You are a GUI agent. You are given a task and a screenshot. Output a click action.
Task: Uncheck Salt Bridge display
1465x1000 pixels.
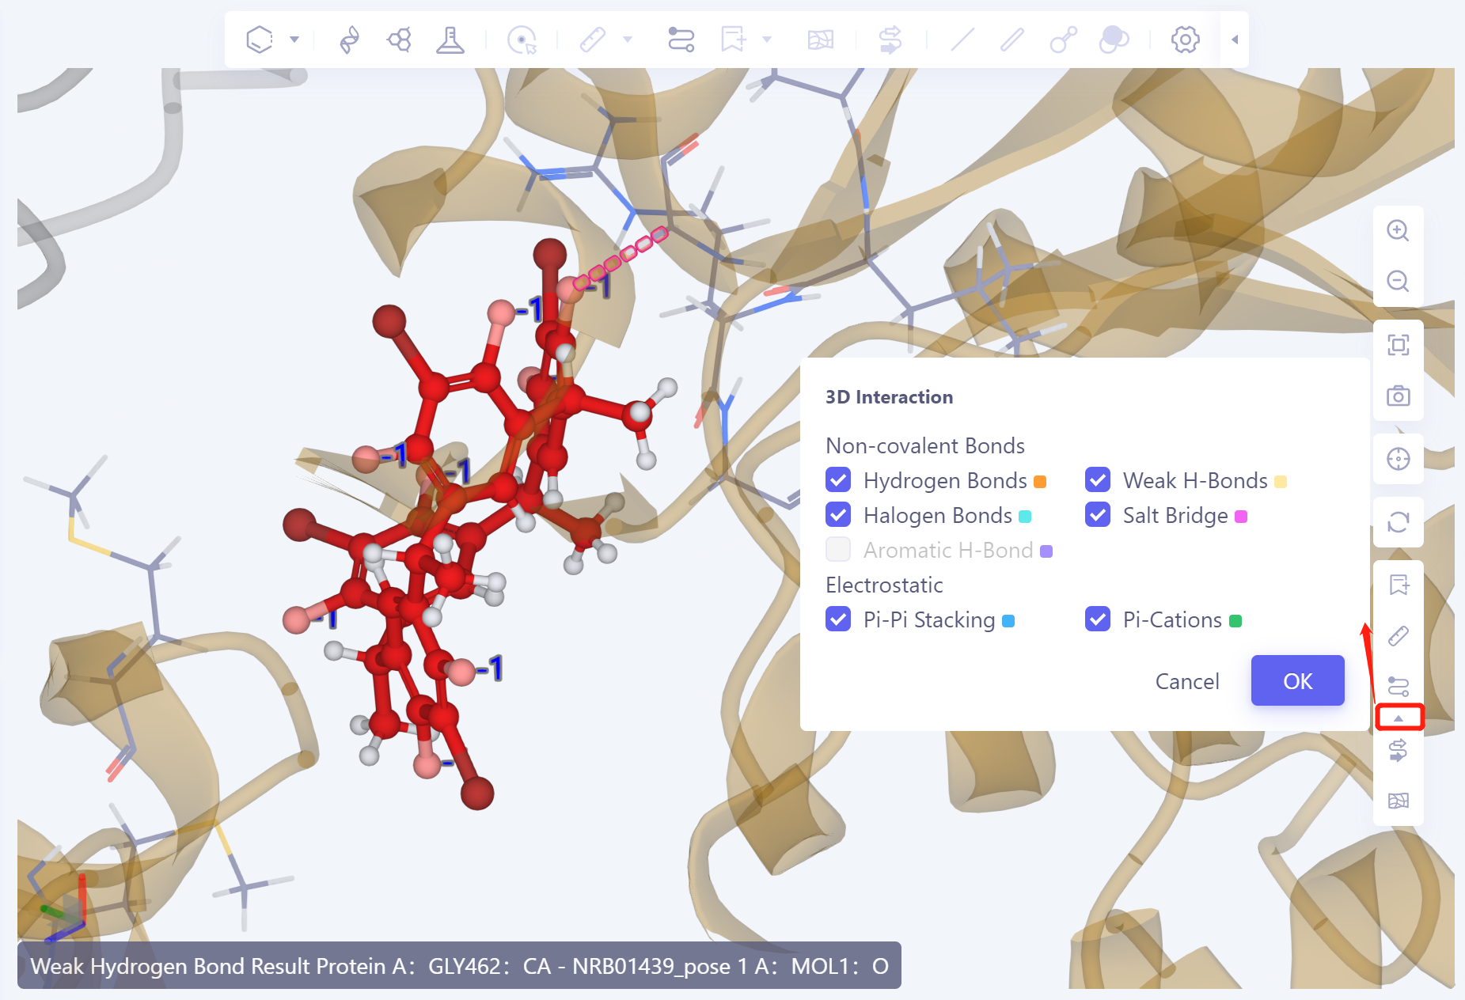point(1098,515)
